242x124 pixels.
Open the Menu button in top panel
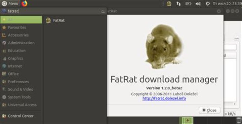[10, 3]
